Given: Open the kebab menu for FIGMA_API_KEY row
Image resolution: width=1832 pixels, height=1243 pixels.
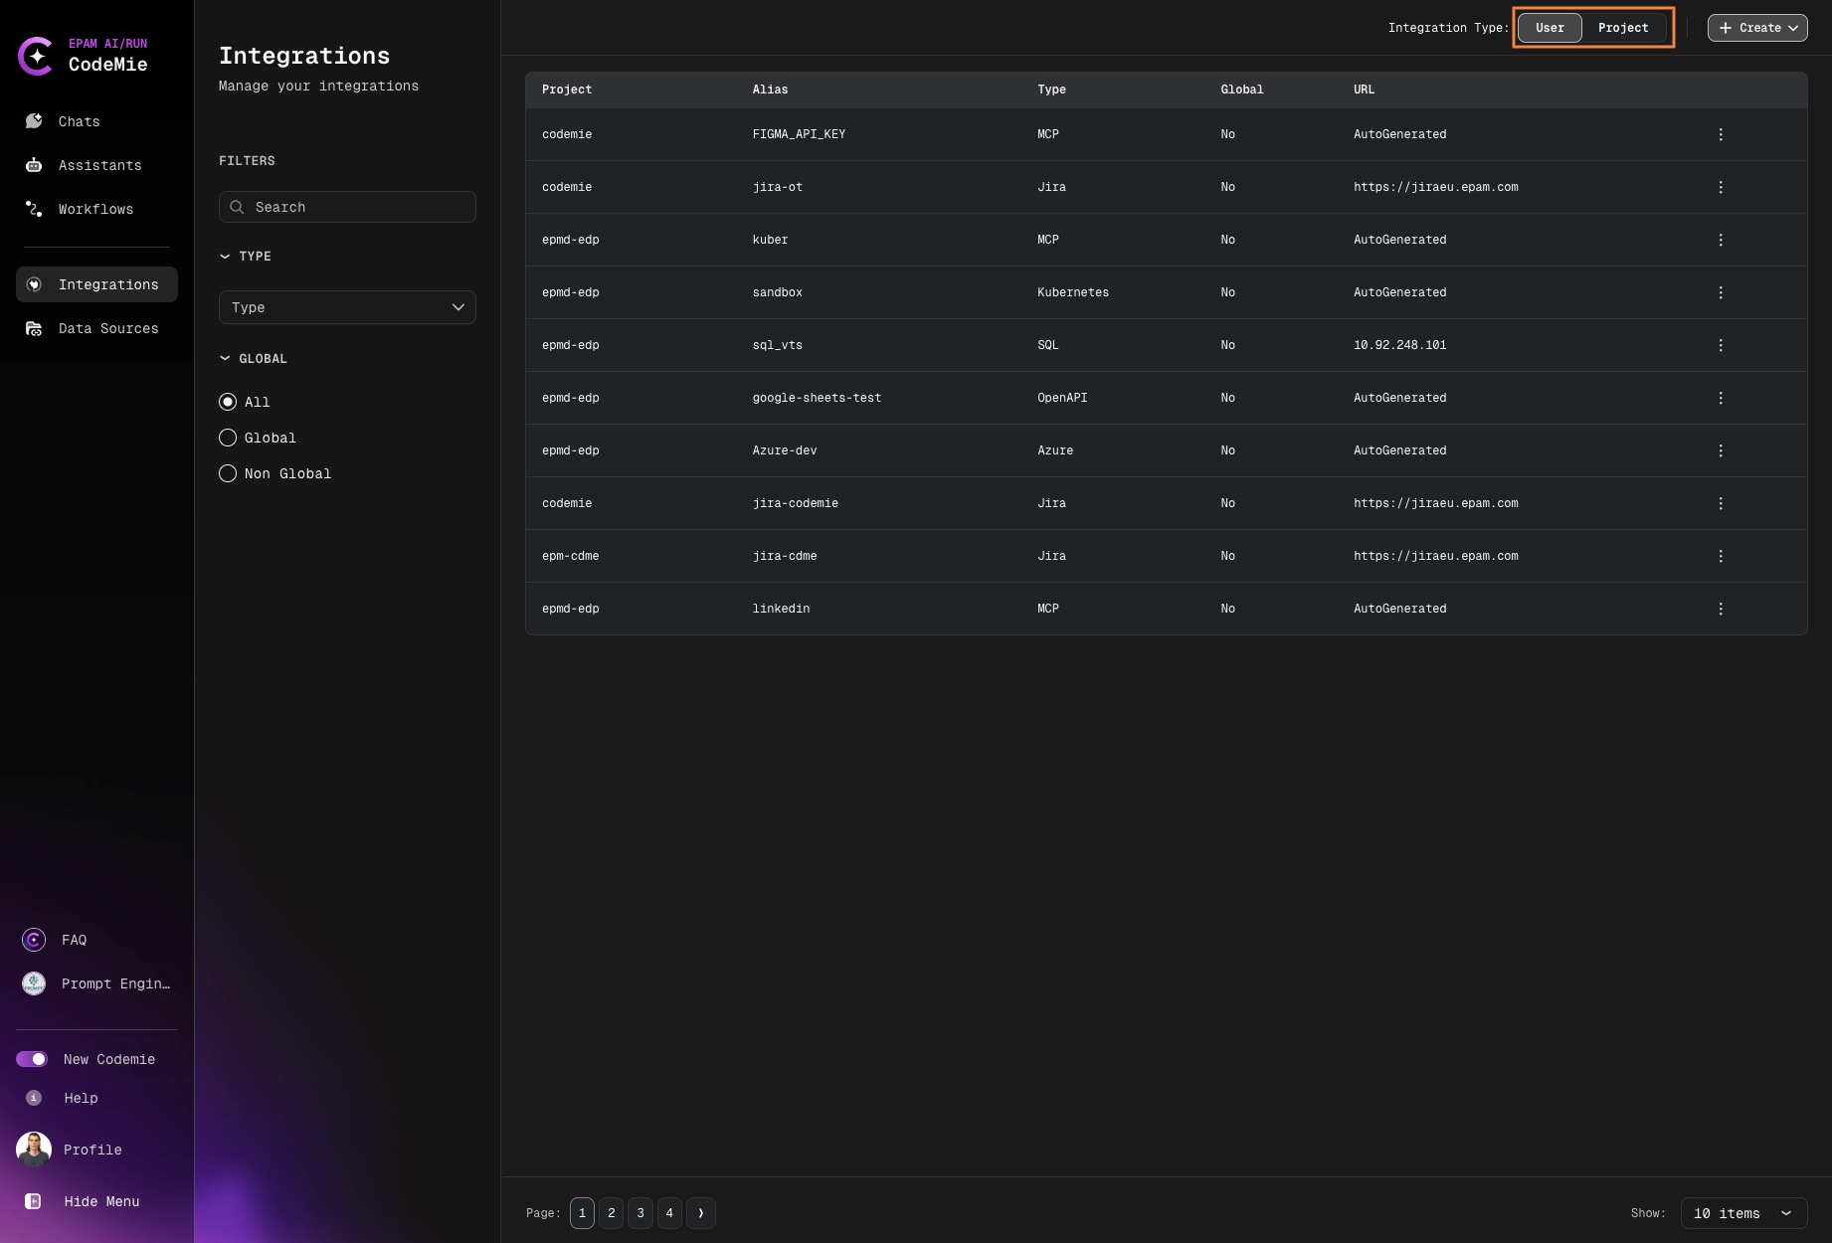Looking at the screenshot, I should 1722,134.
